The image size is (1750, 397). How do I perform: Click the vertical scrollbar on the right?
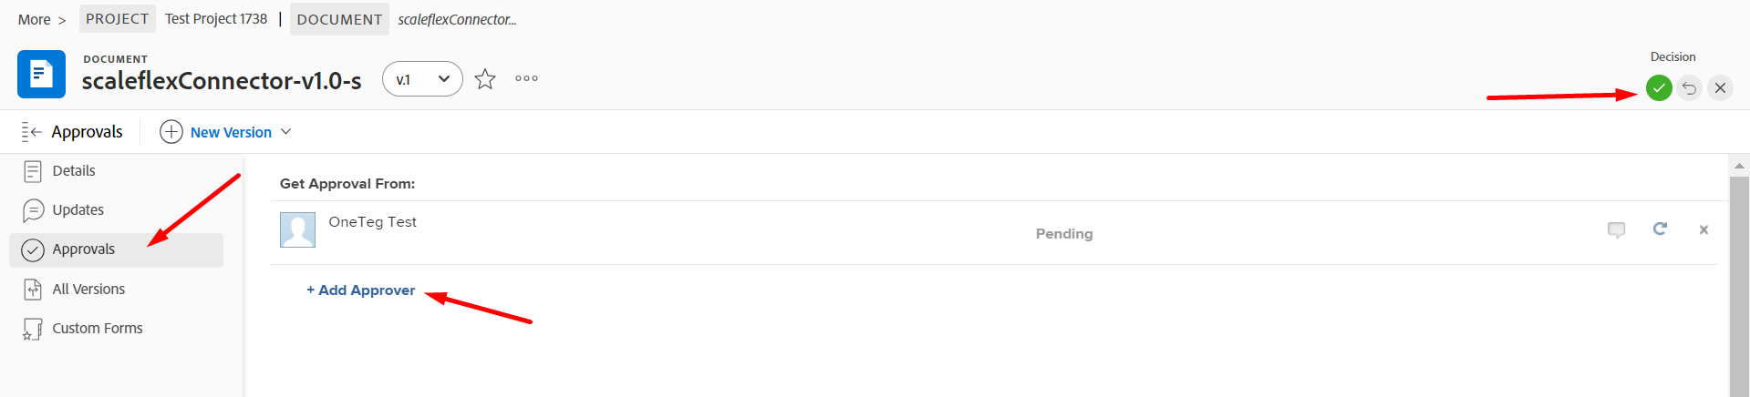[1739, 282]
